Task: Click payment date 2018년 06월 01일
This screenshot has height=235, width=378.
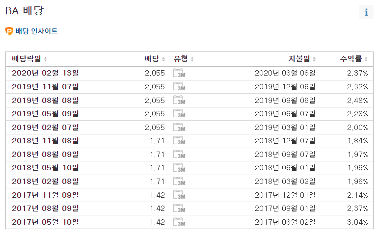Action: (x=285, y=167)
